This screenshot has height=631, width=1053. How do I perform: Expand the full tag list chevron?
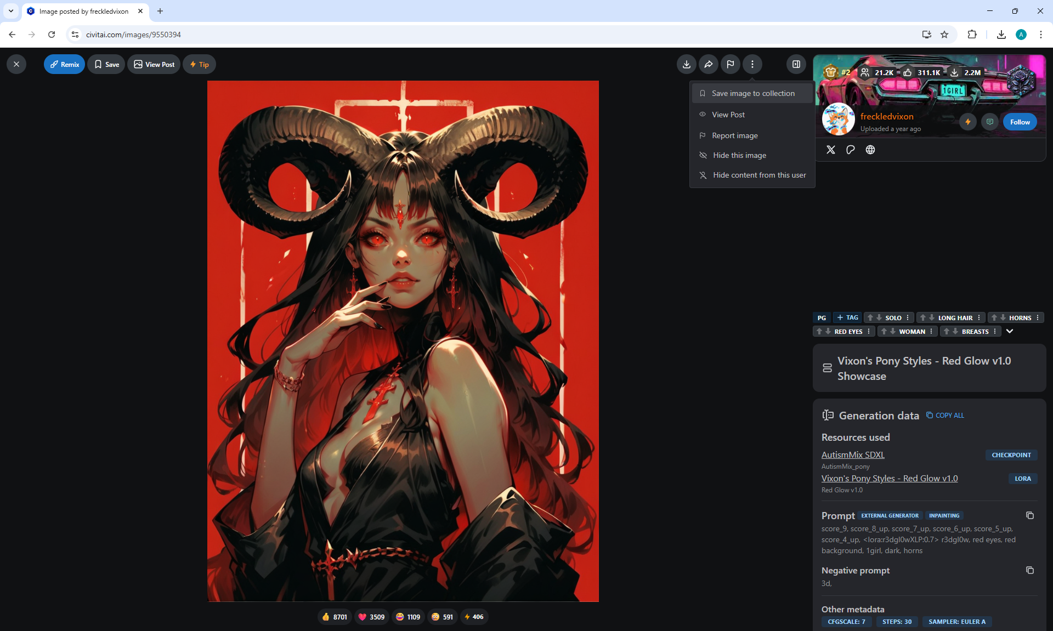coord(1009,331)
